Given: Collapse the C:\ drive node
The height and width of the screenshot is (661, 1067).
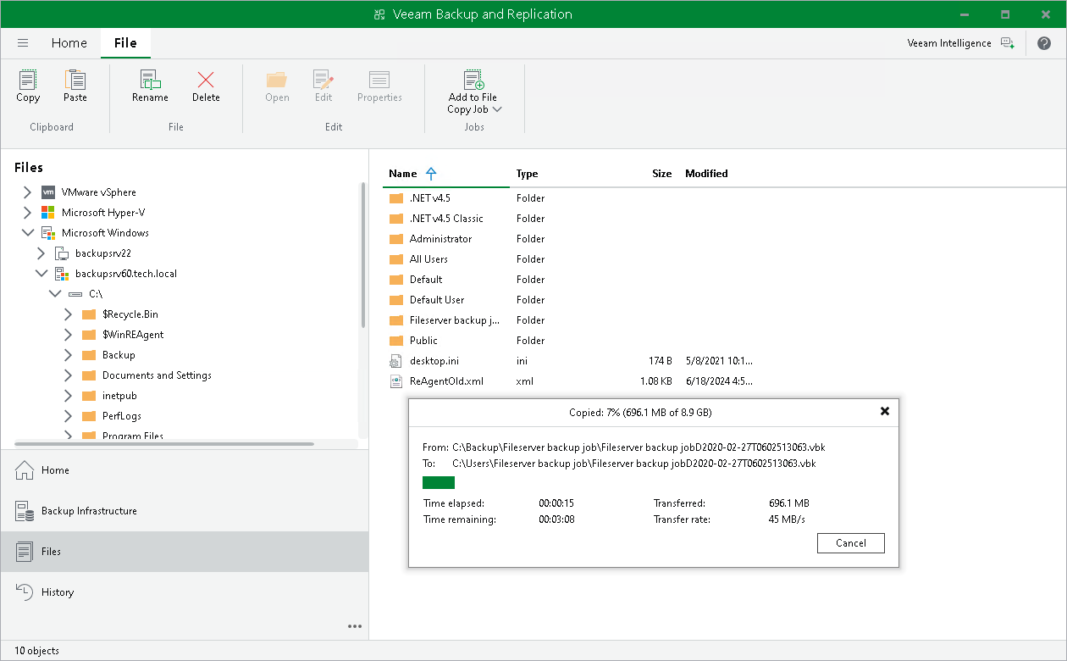Looking at the screenshot, I should (55, 294).
